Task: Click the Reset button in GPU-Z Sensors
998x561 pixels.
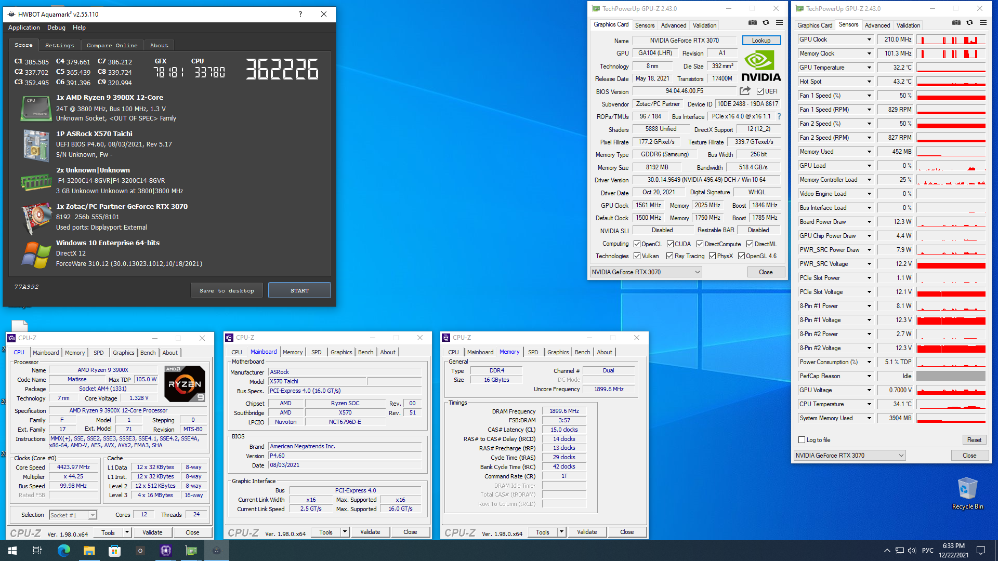Action: (x=974, y=440)
